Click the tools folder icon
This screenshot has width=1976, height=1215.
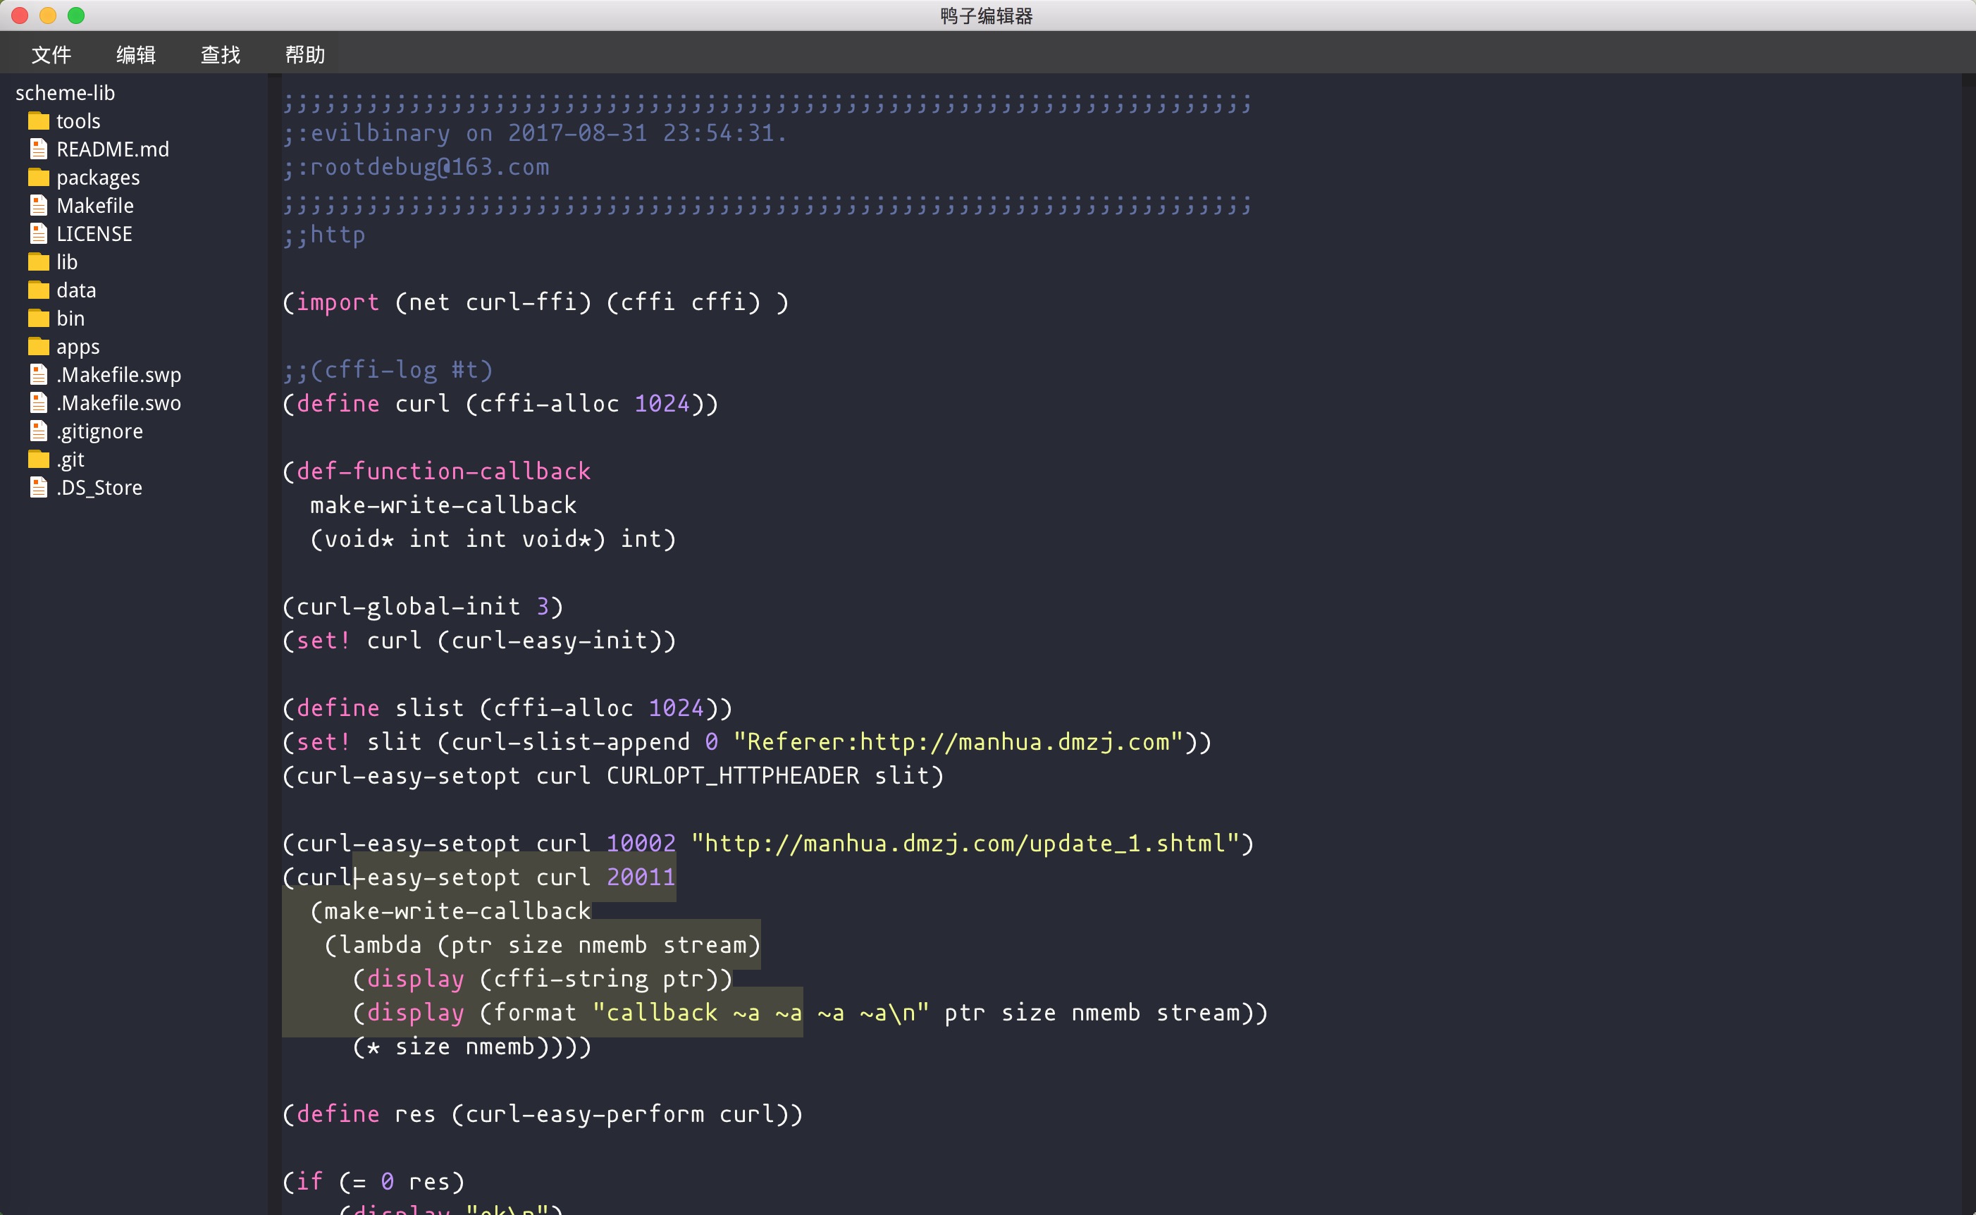point(39,121)
